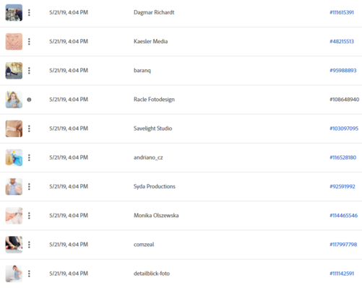Screen dimensions: 362x288
Task: Select the Racle Fotodesign woman thumbnail
Action: (x=14, y=100)
